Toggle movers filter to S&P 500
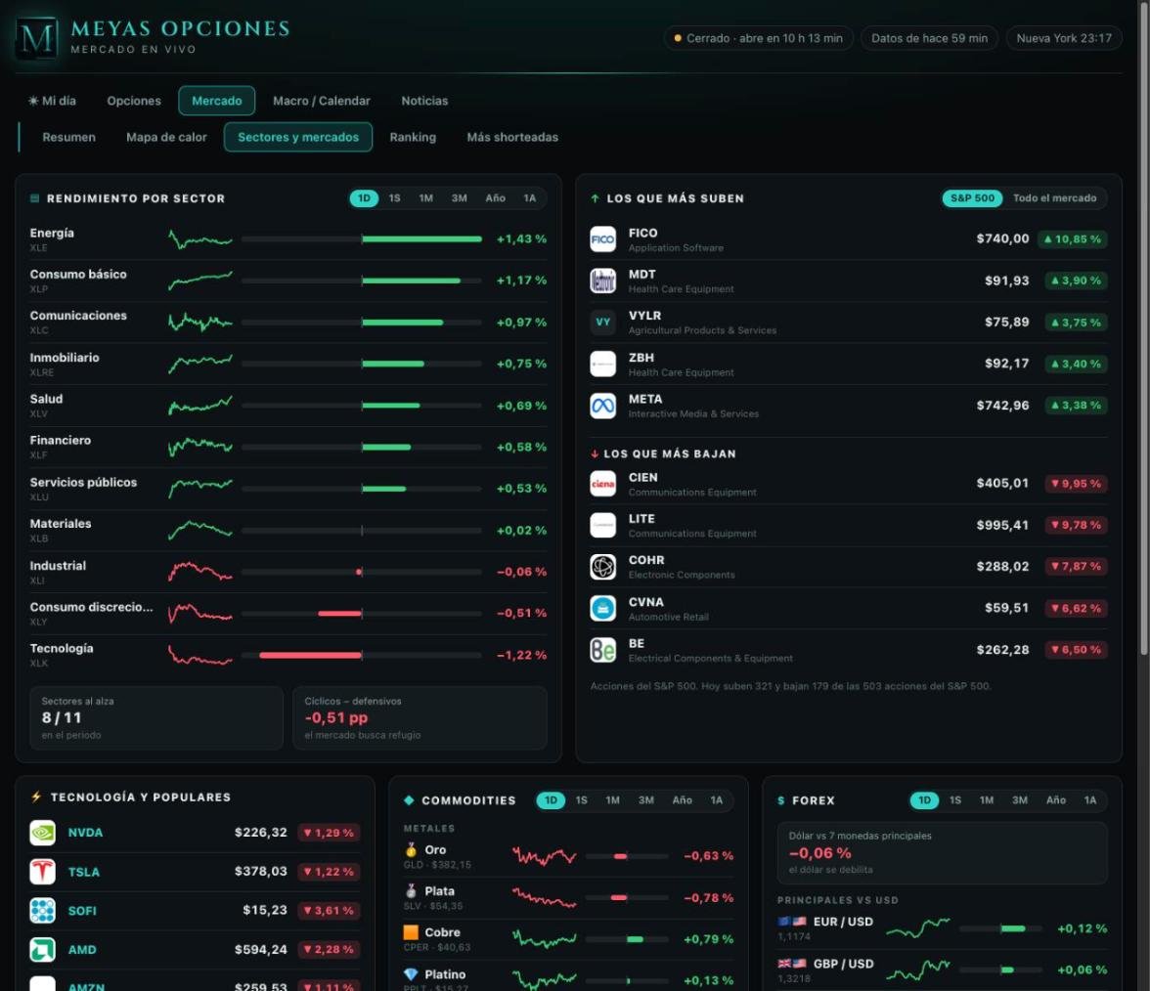Viewport: 1150px width, 991px height. tap(972, 197)
